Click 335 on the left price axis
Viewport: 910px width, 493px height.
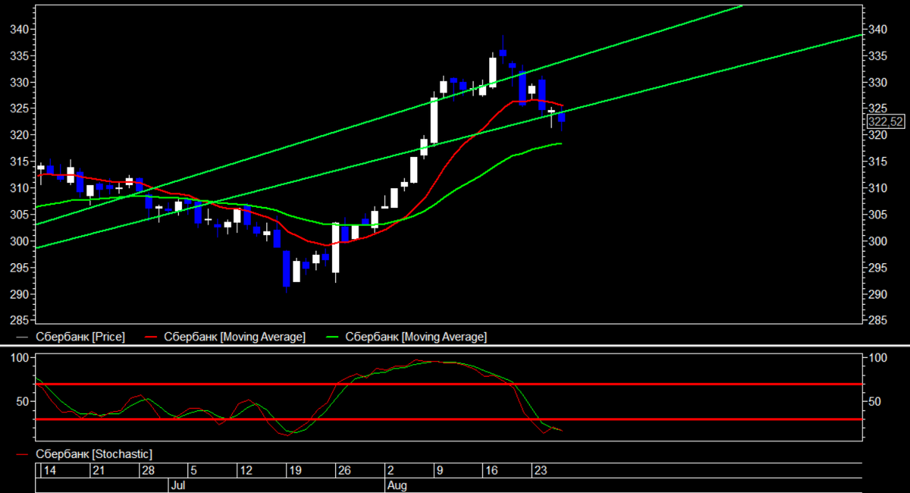click(x=18, y=56)
